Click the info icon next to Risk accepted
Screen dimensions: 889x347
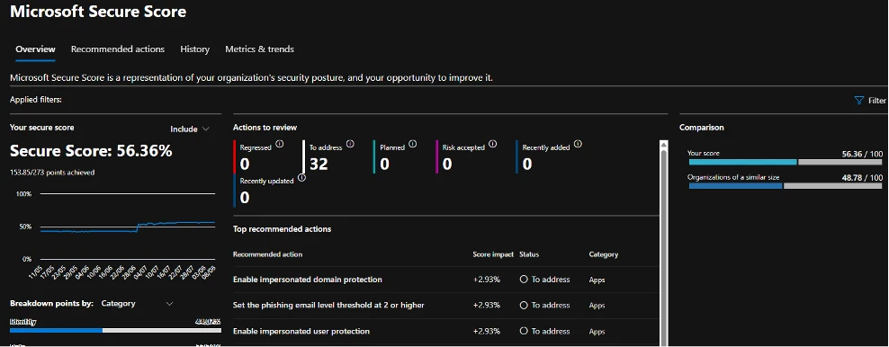493,144
